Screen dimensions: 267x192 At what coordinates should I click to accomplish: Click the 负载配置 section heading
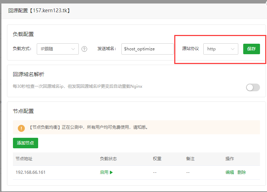pos(23,34)
